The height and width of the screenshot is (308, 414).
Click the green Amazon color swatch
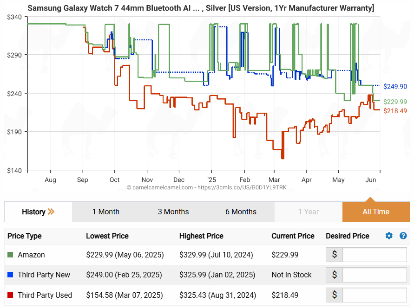(11, 255)
